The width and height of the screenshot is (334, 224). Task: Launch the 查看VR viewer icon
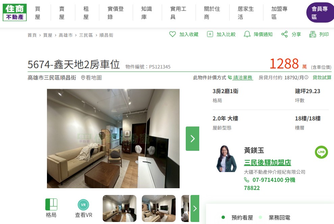click(x=83, y=205)
